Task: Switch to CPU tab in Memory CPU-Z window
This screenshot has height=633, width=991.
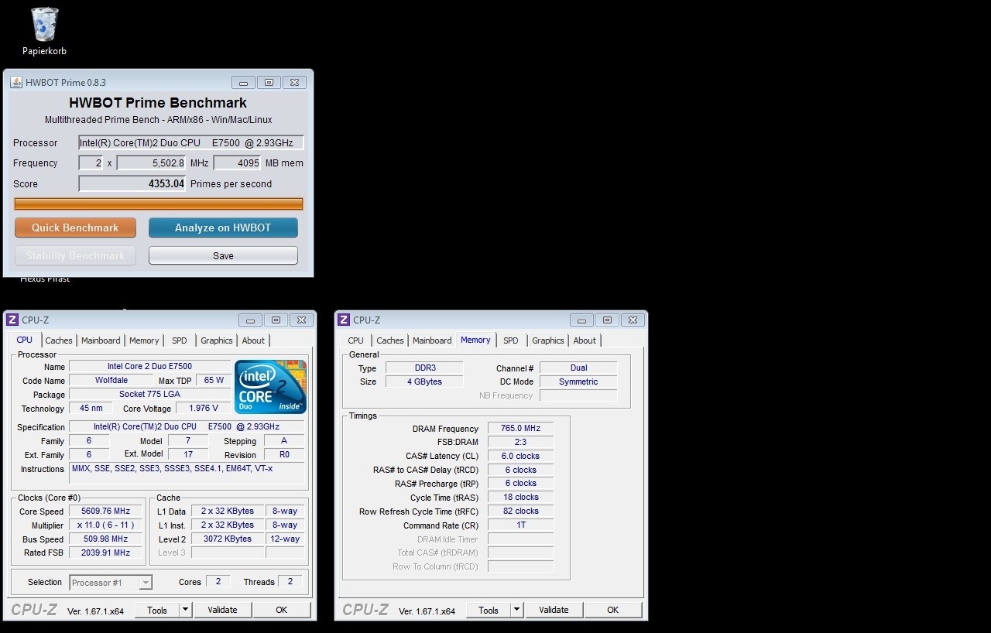Action: click(356, 340)
